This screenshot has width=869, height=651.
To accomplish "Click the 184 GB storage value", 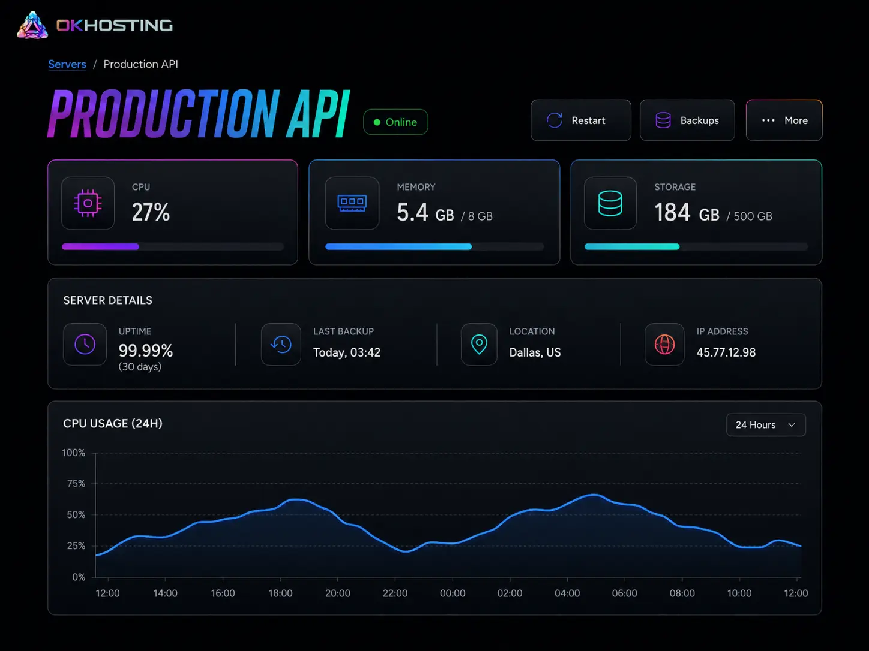I will [x=687, y=212].
